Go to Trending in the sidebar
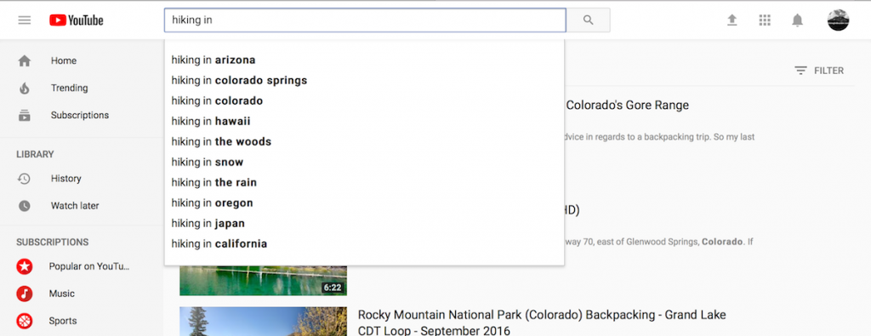Screen dimensions: 871x336 click(70, 88)
